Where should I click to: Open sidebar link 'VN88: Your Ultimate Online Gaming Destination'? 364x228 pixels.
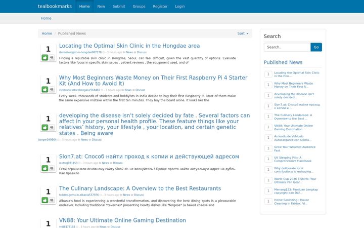coord(293,128)
